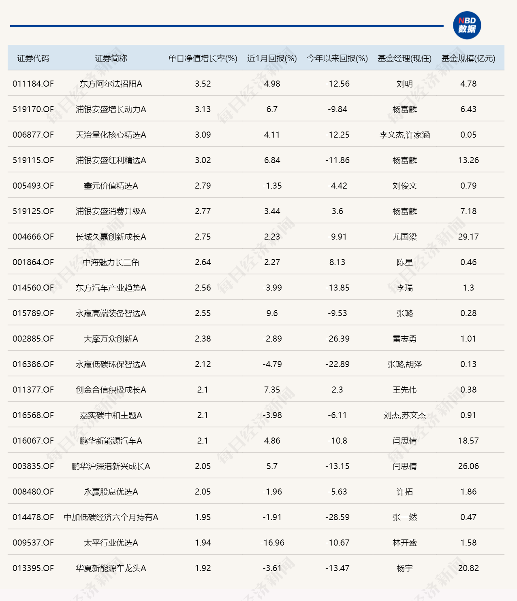Select fund manager 刘明
517x601 pixels.
[x=404, y=84]
